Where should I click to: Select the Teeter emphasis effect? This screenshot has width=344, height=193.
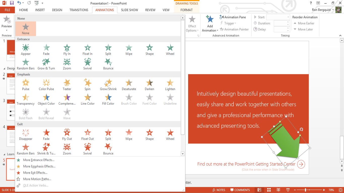coord(67,85)
